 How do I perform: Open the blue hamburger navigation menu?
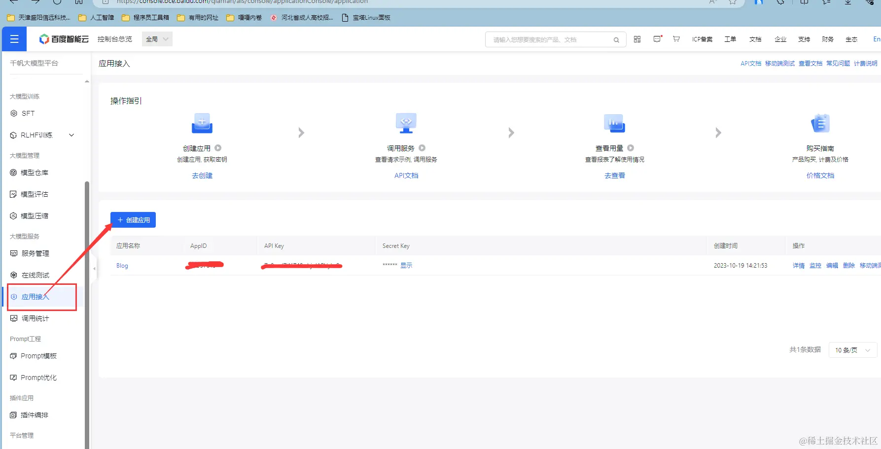[x=14, y=39]
